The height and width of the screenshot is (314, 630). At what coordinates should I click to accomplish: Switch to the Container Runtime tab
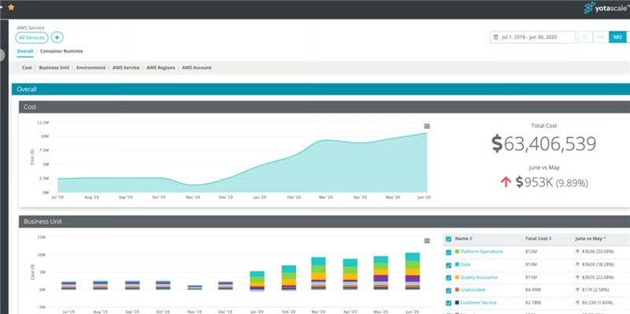(x=61, y=51)
